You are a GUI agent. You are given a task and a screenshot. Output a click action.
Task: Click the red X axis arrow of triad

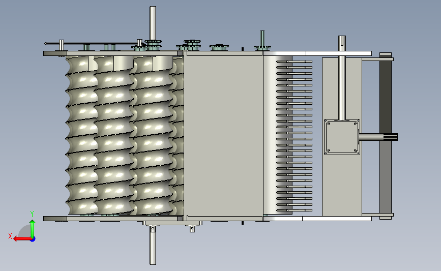tap(22, 239)
